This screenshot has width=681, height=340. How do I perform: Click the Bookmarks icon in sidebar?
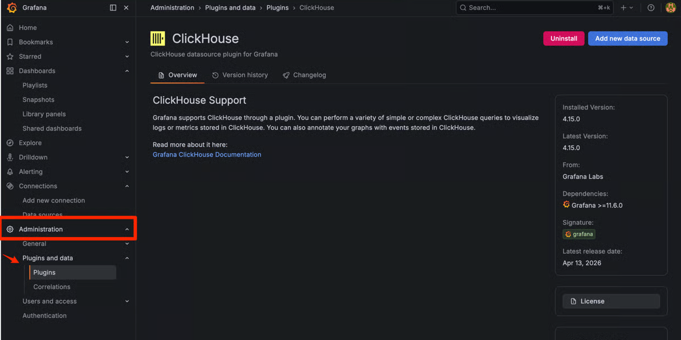[10, 42]
